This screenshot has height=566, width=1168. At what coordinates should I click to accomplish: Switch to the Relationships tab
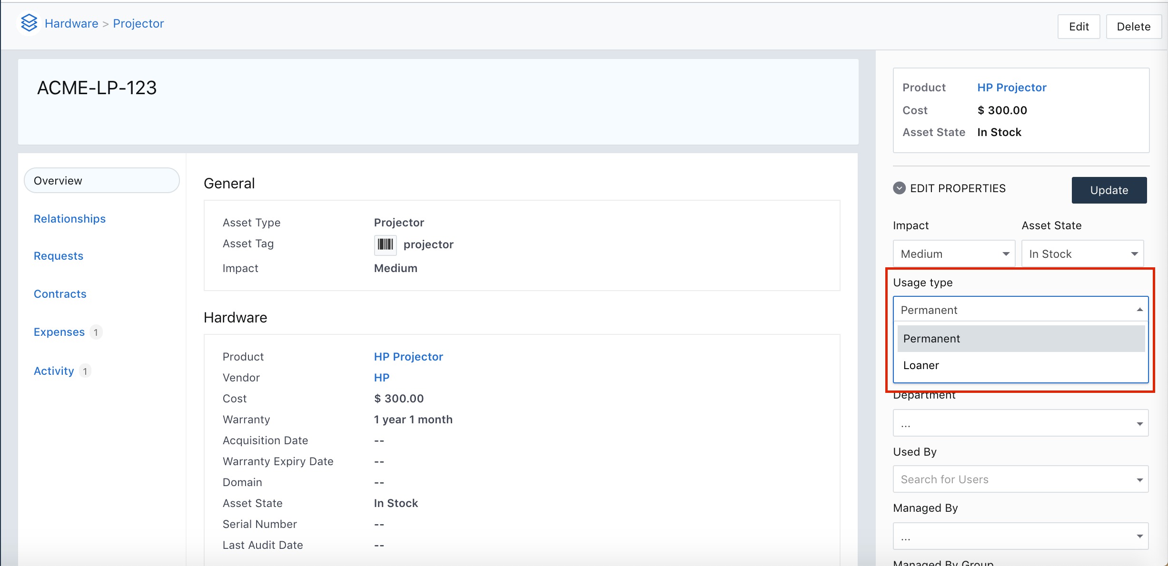tap(69, 219)
